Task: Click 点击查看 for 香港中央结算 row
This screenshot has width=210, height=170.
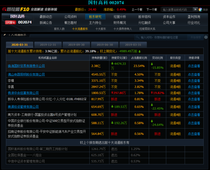Action: click(x=194, y=93)
